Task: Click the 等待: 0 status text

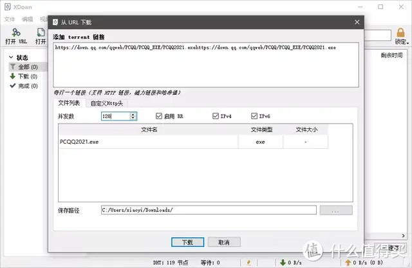Action: pos(211,262)
